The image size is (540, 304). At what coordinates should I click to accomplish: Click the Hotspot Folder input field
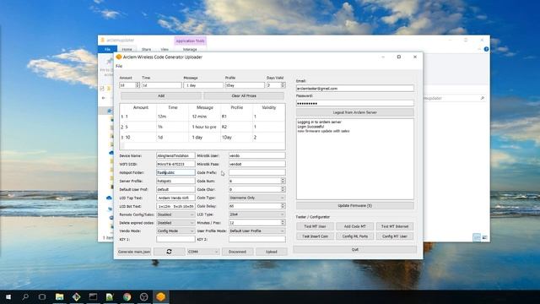[175, 172]
